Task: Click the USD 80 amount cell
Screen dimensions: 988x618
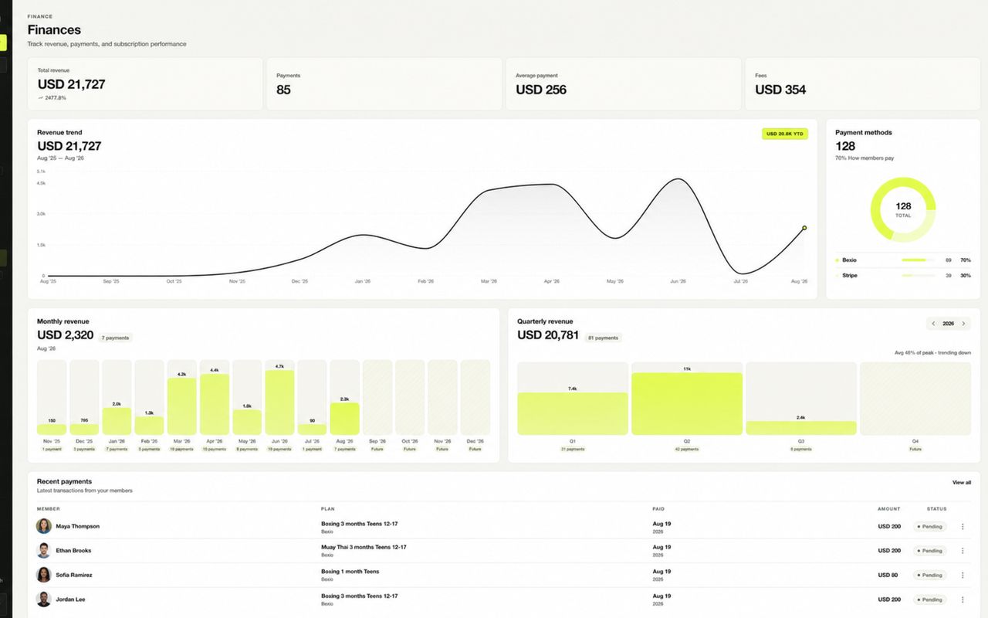Action: (x=888, y=575)
